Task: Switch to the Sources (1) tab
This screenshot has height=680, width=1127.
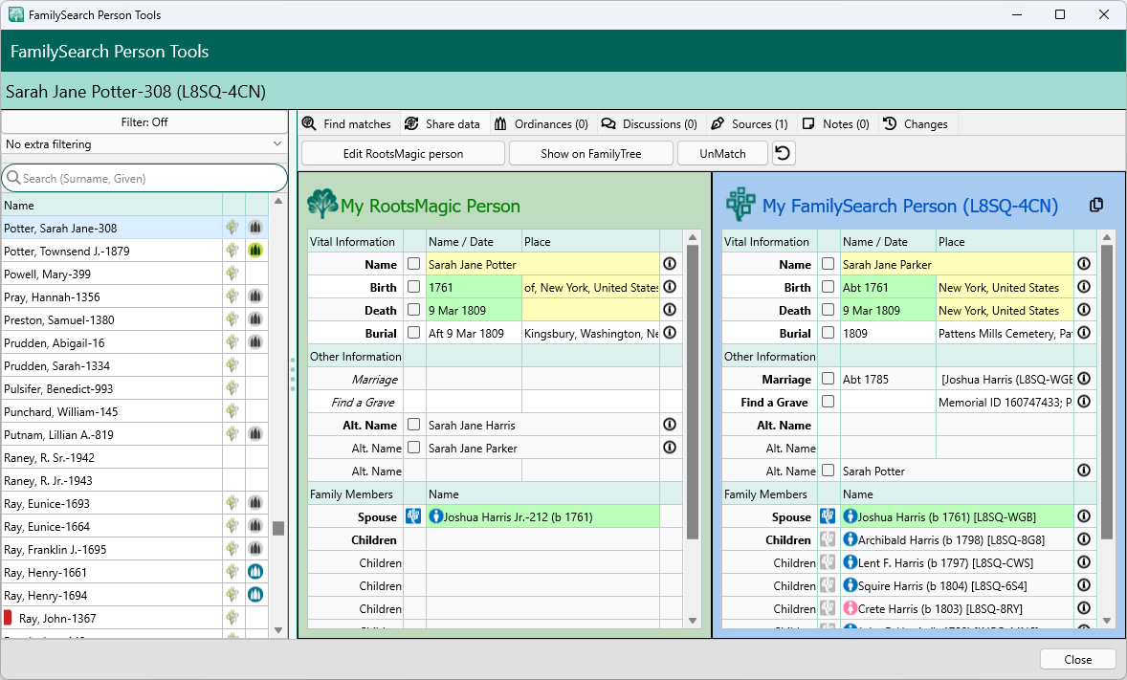Action: [x=750, y=124]
